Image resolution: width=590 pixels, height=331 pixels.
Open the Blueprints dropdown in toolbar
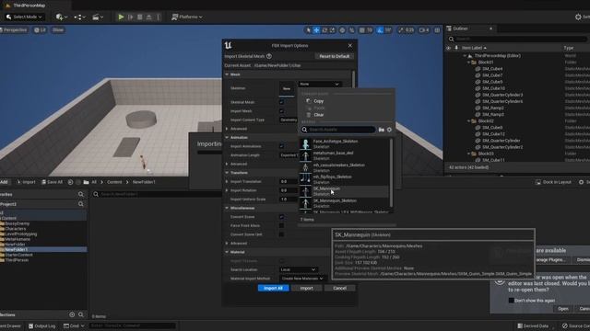[79, 17]
